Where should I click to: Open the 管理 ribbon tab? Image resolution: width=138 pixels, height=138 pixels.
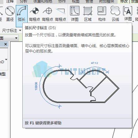(x=89, y=2)
